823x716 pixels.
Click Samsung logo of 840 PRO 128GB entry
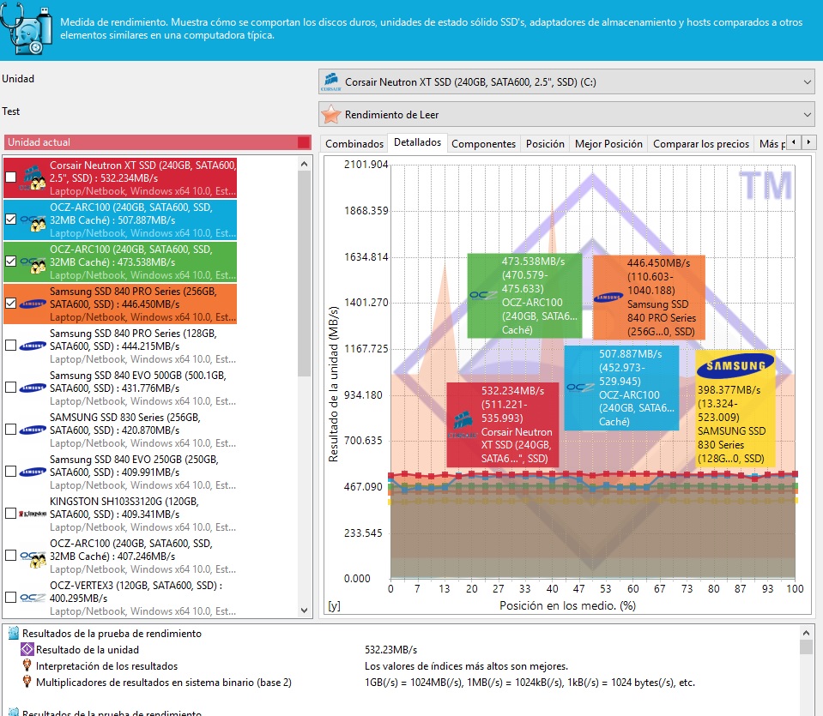[33, 346]
